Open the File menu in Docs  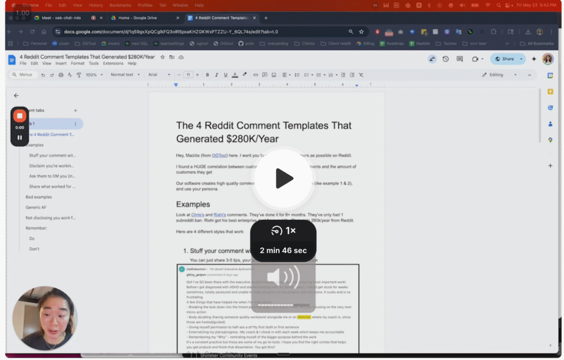point(23,64)
